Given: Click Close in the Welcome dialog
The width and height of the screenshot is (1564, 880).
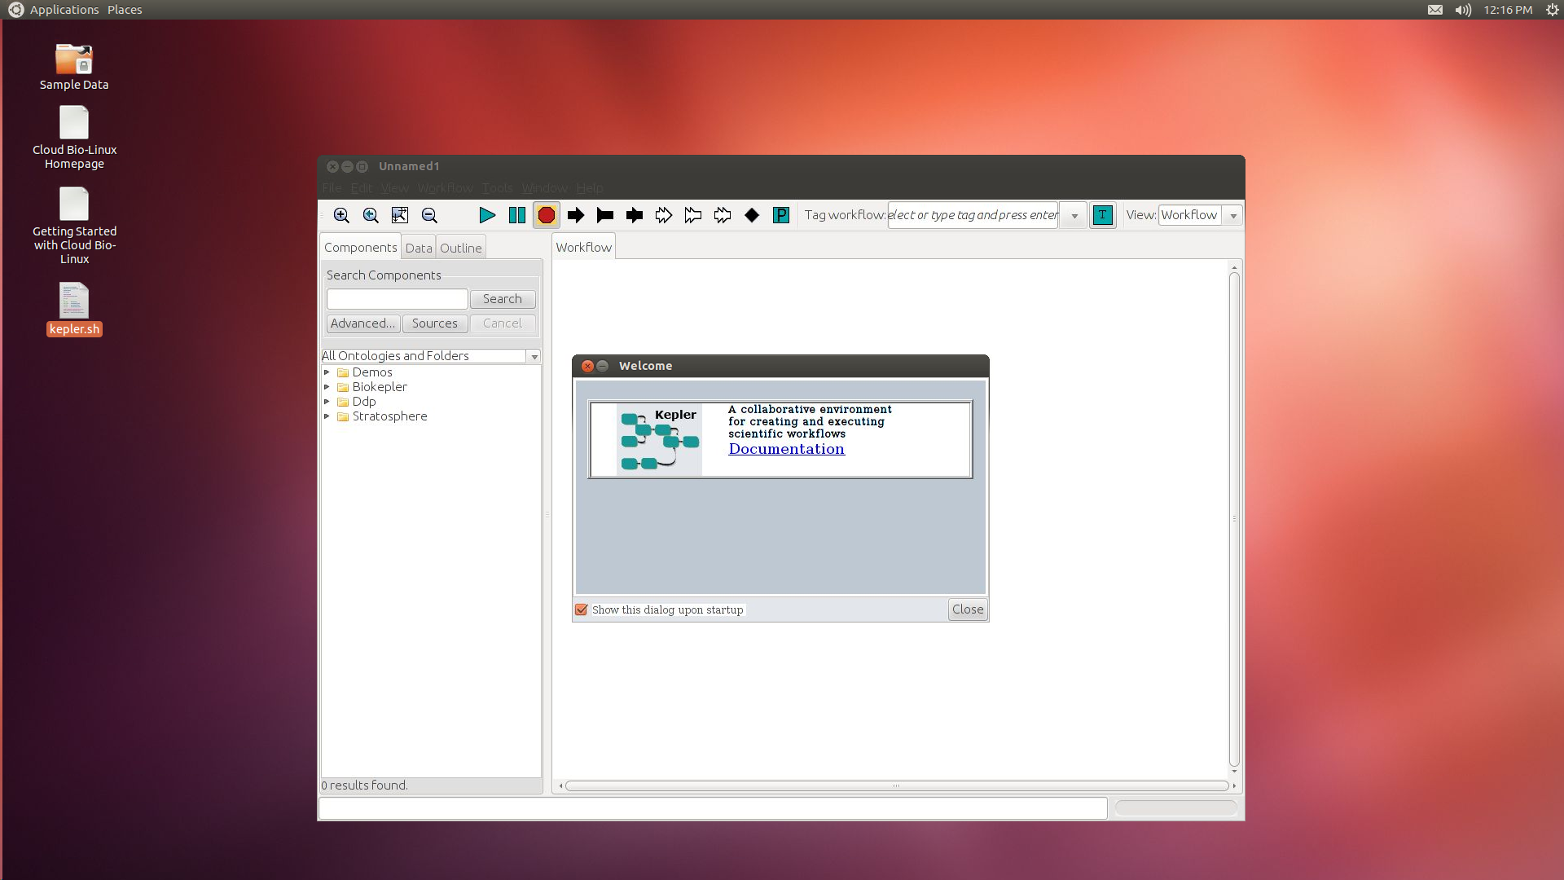Looking at the screenshot, I should click(968, 609).
